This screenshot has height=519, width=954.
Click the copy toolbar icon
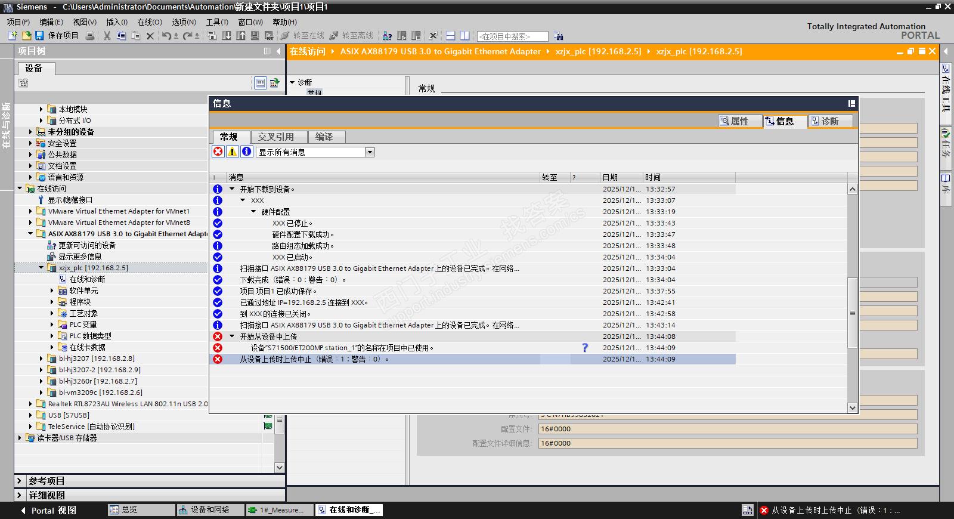(x=121, y=36)
